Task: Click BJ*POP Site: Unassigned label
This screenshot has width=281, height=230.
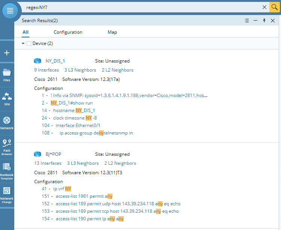Action: click(x=112, y=154)
